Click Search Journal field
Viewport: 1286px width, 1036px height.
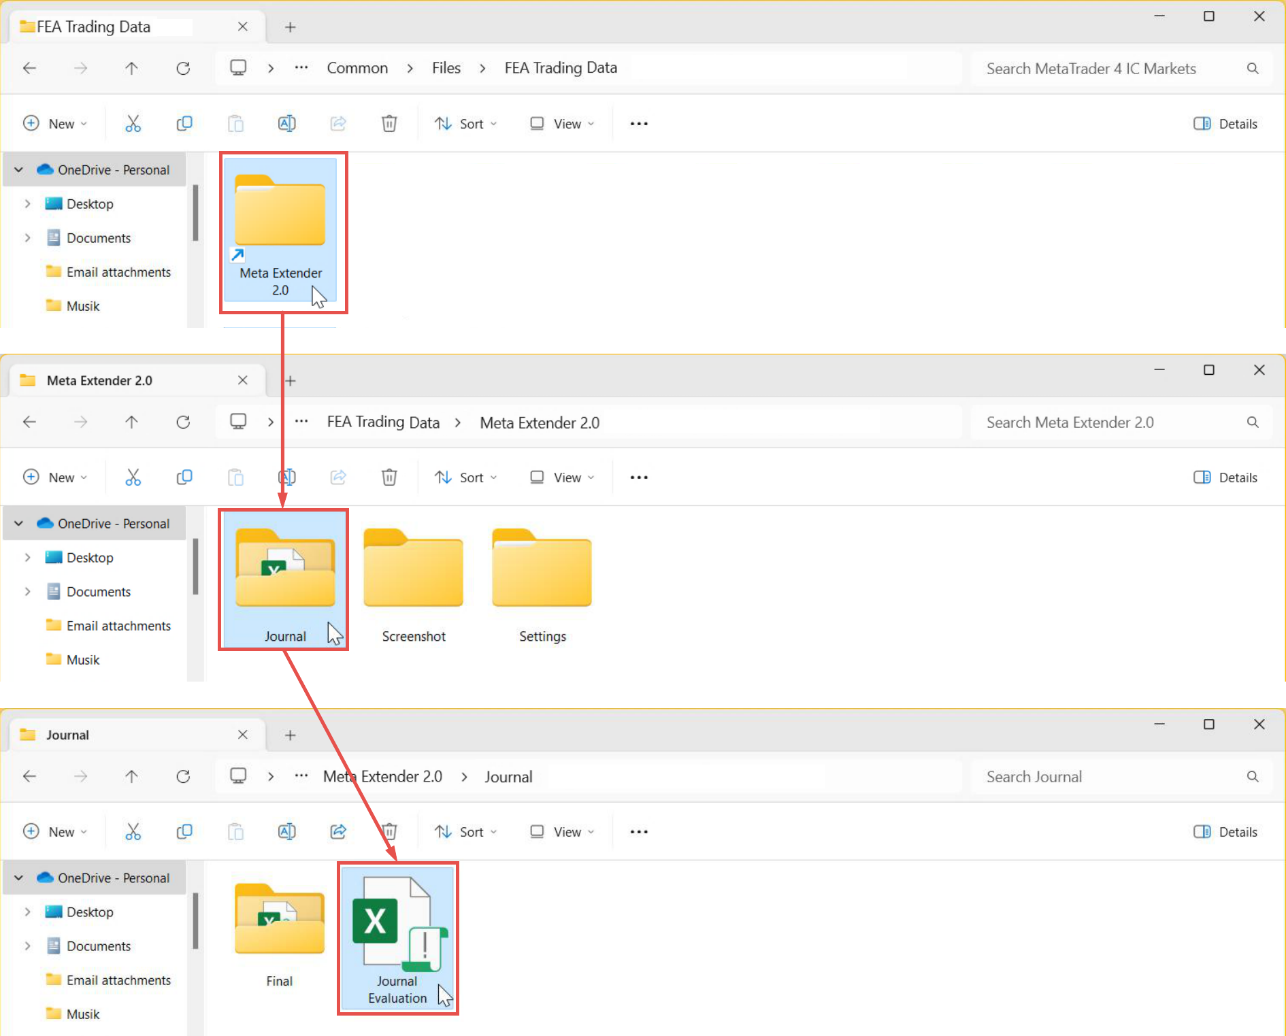(x=1121, y=776)
